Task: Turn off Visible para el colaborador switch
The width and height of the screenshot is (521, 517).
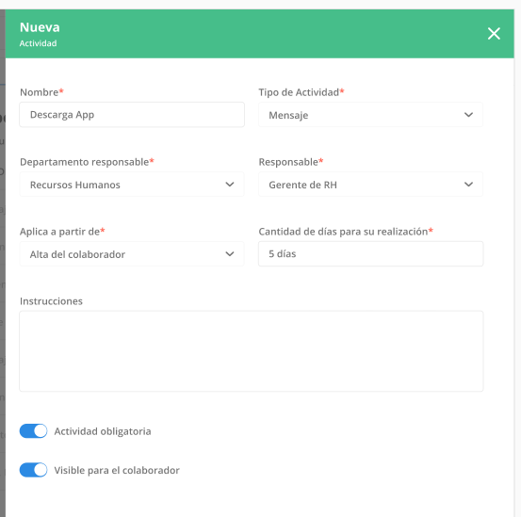Action: click(x=33, y=470)
